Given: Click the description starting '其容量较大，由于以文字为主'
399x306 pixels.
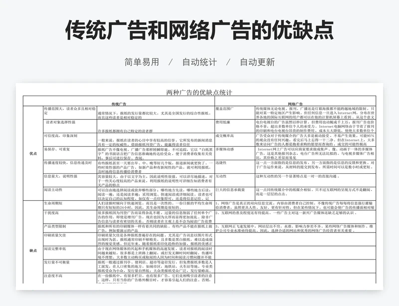Looking at the screenshot, I should pyautogui.click(x=155, y=180).
